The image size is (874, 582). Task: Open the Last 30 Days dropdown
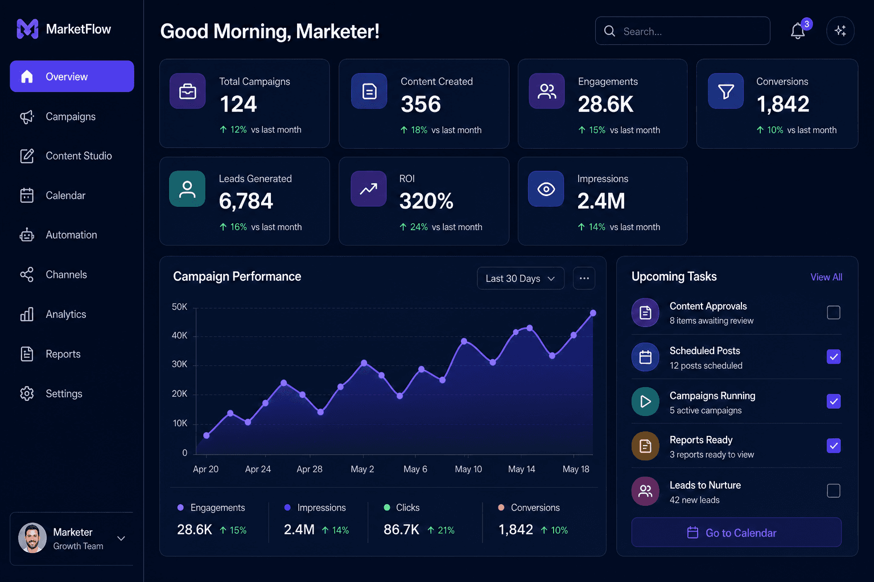(x=521, y=278)
